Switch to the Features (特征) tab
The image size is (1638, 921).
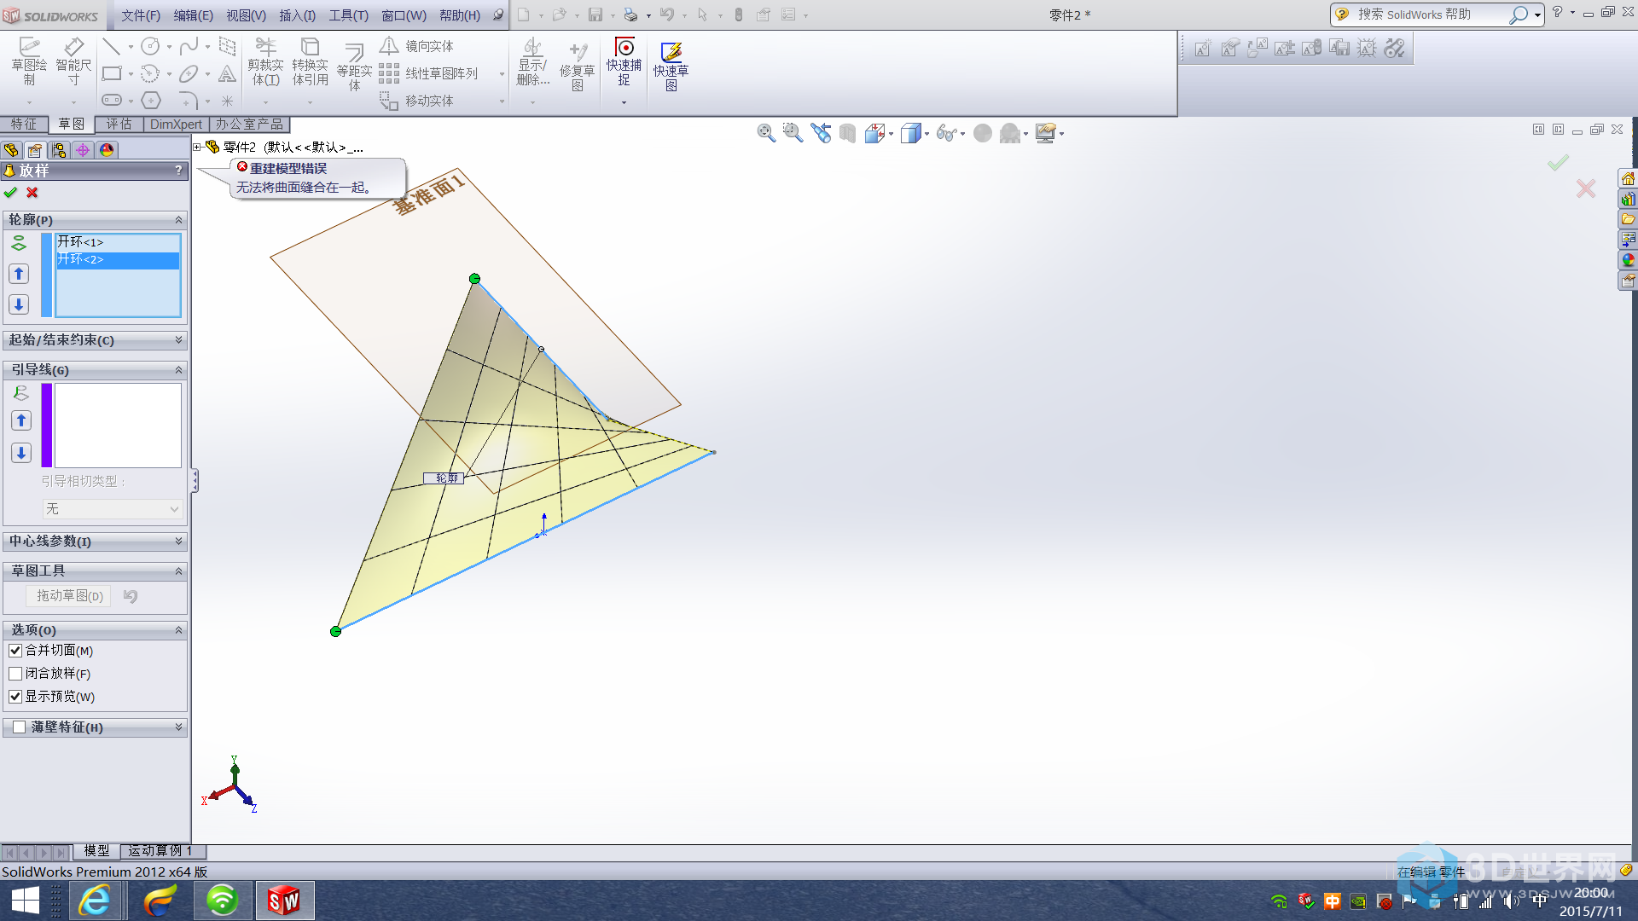click(x=23, y=125)
